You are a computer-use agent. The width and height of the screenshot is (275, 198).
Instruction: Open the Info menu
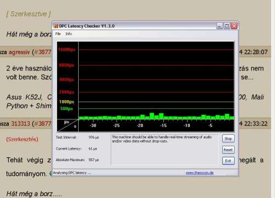coord(69,34)
